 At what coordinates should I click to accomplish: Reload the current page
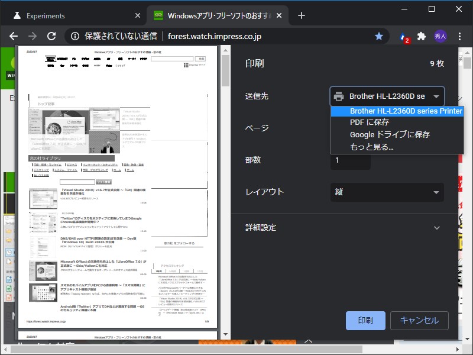coord(51,35)
